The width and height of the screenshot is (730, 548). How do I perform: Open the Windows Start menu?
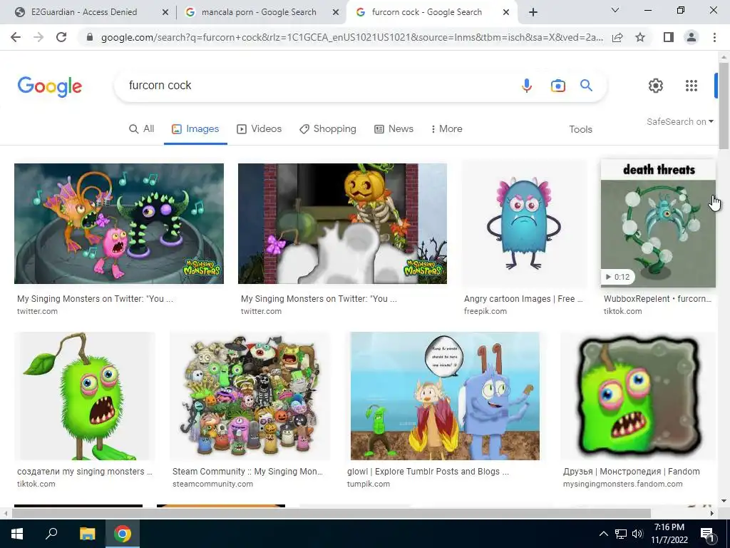[17, 534]
